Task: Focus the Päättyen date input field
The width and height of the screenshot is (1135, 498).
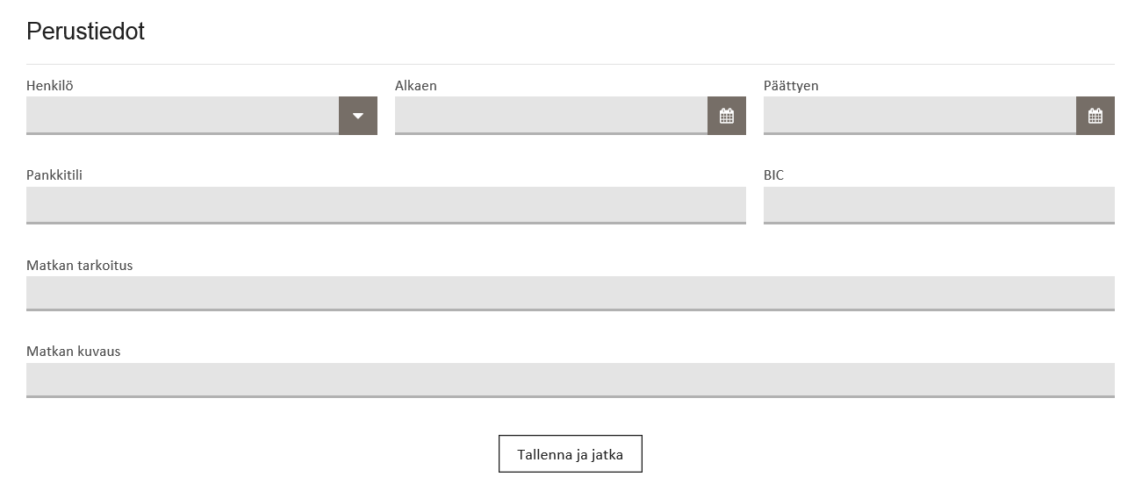Action: pos(920,116)
